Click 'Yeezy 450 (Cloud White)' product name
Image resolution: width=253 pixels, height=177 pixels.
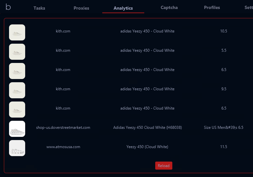(147, 147)
